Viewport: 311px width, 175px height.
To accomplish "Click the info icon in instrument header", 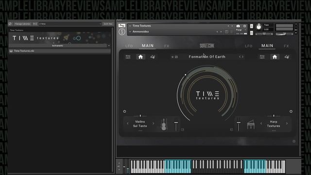I will 244,26.
